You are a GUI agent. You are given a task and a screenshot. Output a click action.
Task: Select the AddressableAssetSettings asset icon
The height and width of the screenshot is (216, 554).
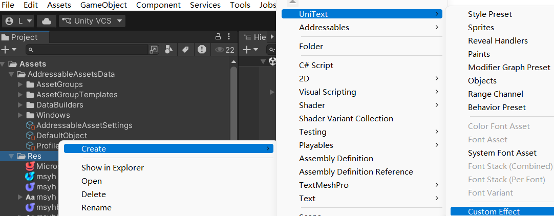point(30,125)
